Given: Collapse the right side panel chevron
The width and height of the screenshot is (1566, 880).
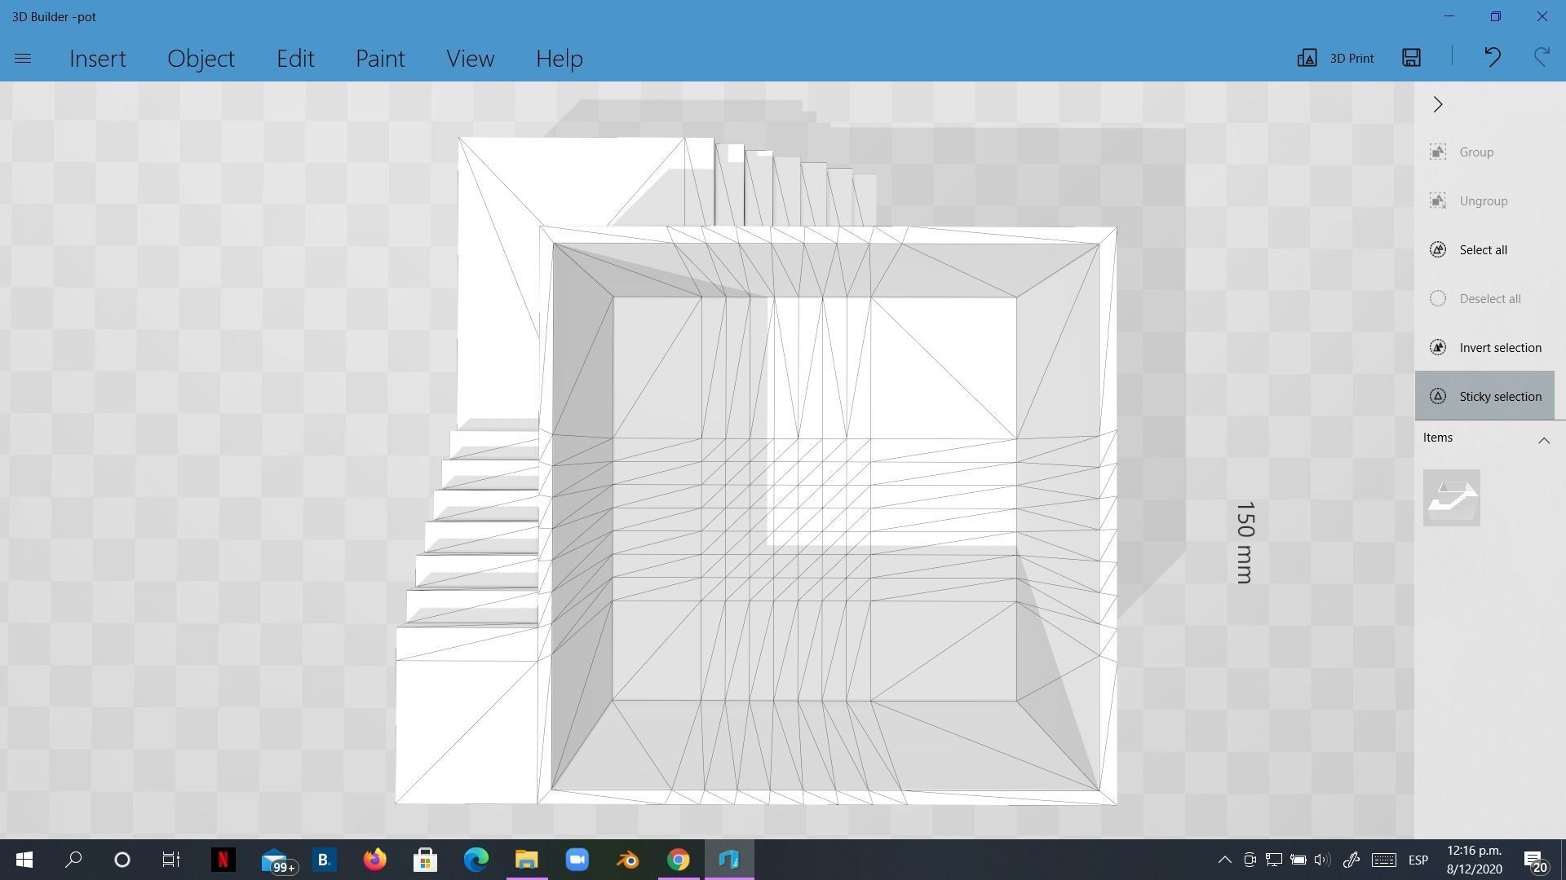Looking at the screenshot, I should tap(1438, 104).
